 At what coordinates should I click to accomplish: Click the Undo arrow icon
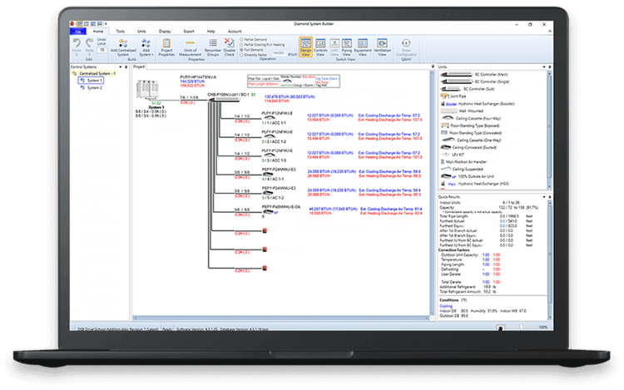coord(77,42)
